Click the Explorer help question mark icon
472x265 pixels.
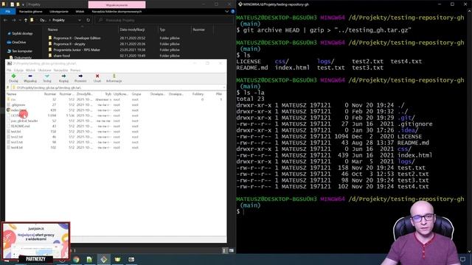click(x=233, y=12)
